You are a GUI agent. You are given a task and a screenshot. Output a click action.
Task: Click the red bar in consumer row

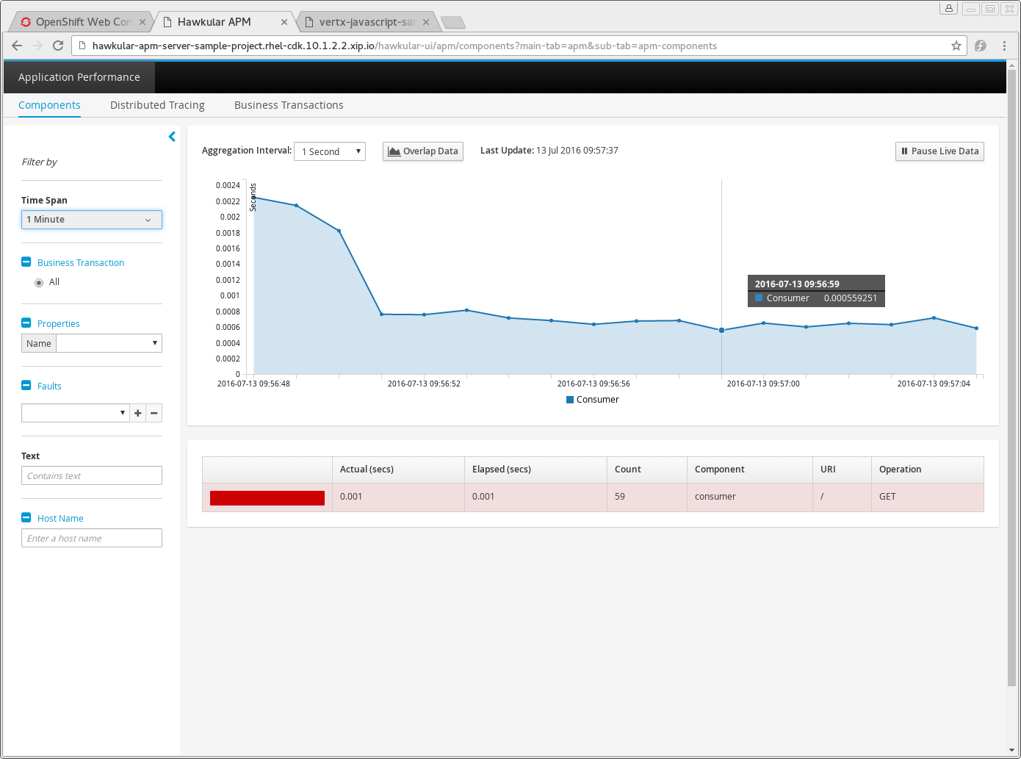tap(267, 498)
